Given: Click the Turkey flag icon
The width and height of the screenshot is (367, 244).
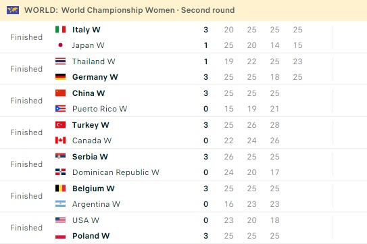Looking at the screenshot, I should [x=60, y=125].
